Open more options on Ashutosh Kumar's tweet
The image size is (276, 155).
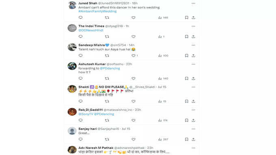tap(194, 64)
